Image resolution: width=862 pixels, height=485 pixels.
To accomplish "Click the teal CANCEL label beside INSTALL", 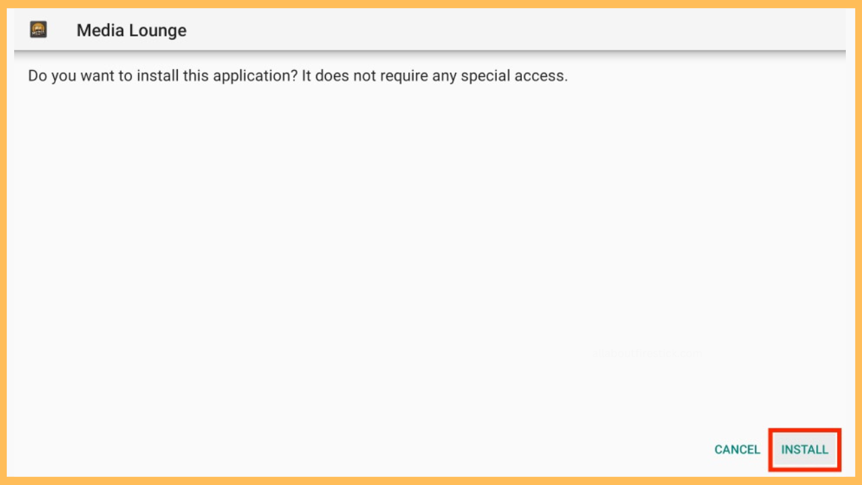I will 737,449.
